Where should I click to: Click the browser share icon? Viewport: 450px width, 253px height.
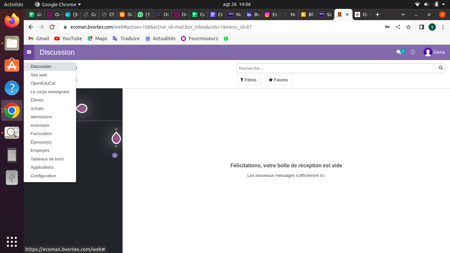click(398, 27)
